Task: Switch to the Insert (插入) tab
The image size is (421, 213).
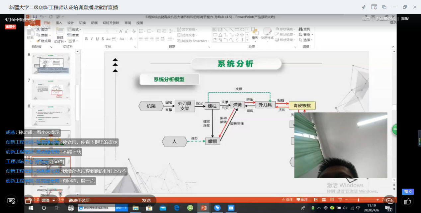Action: click(x=59, y=23)
